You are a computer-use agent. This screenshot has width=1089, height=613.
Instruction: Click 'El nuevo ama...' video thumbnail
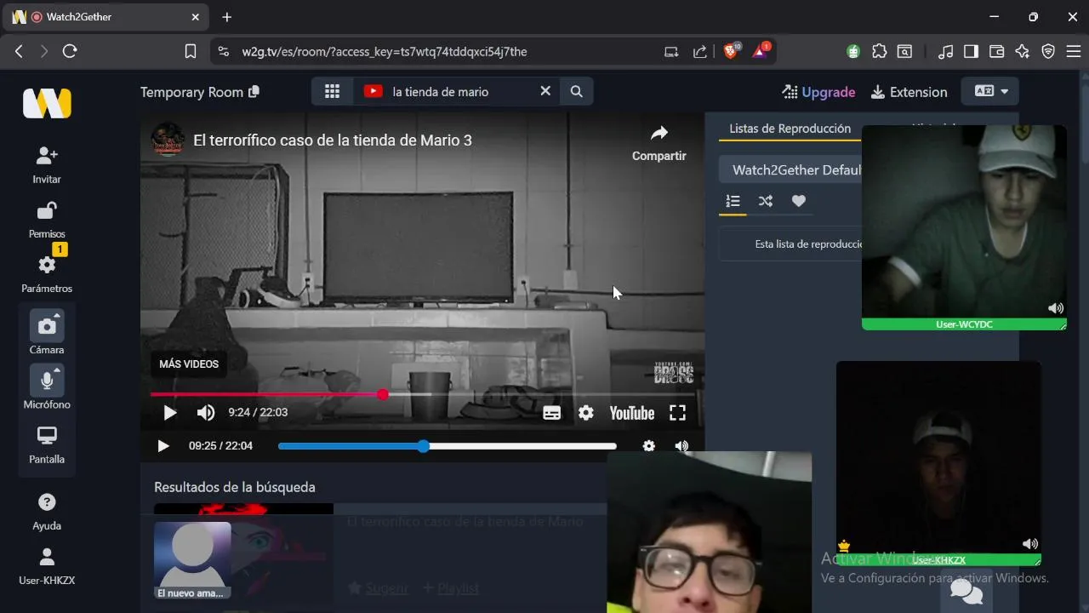192,561
